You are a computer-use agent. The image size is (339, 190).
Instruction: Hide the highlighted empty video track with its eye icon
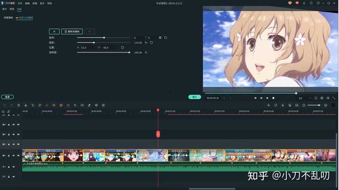pos(18,144)
